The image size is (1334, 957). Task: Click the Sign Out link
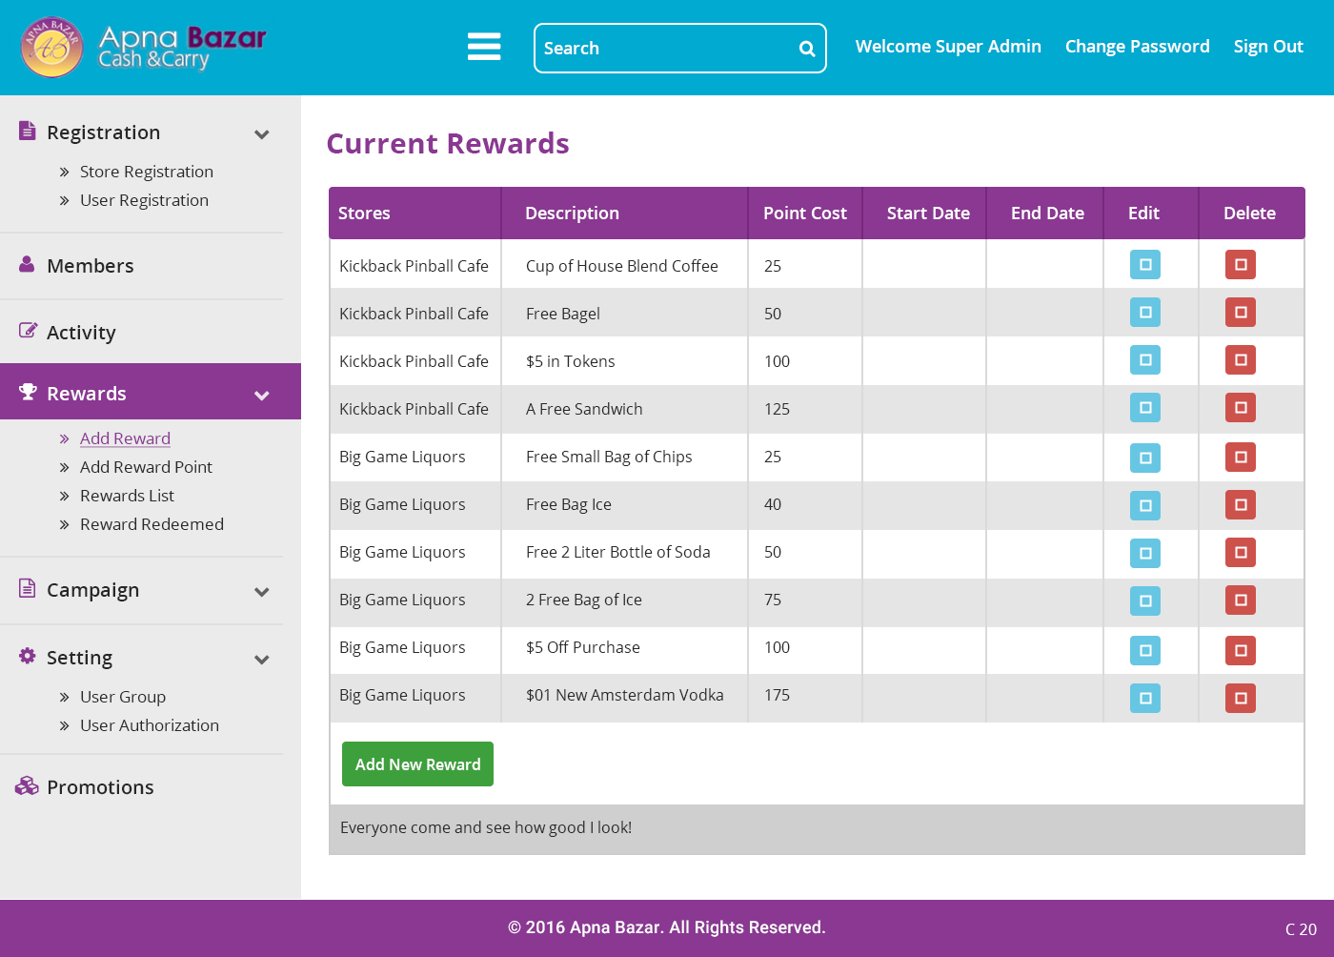coord(1267,47)
